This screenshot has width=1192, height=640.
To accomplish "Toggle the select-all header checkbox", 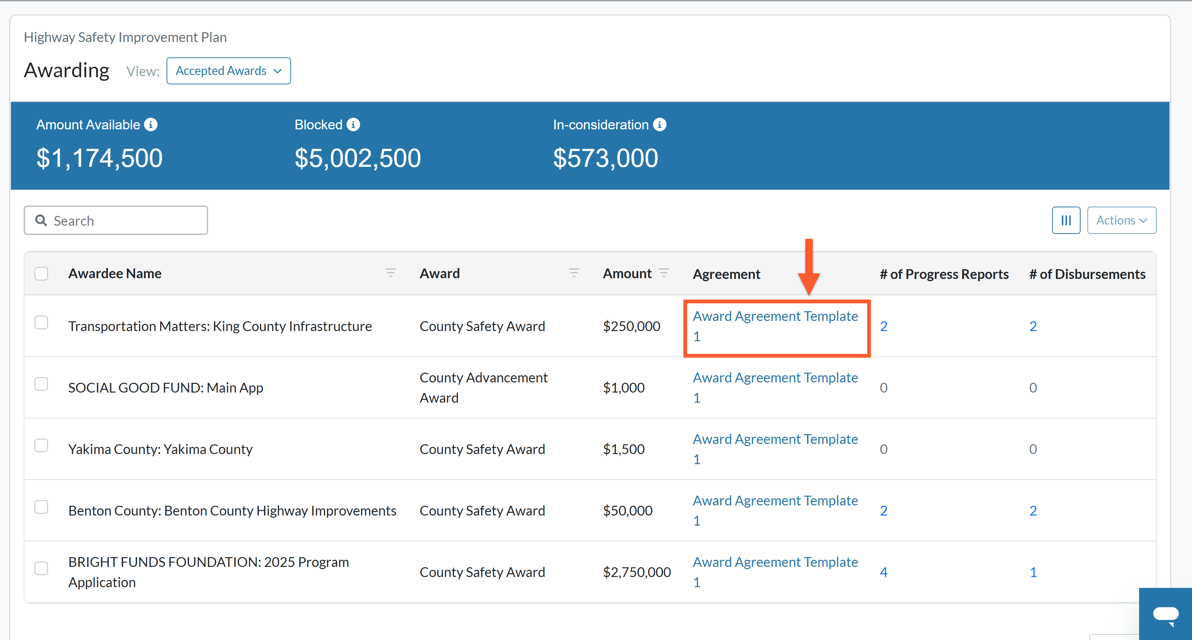I will pos(41,273).
